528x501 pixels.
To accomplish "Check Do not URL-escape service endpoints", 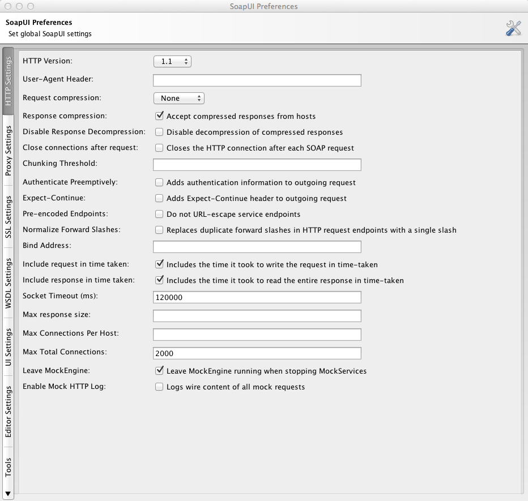I will point(160,214).
